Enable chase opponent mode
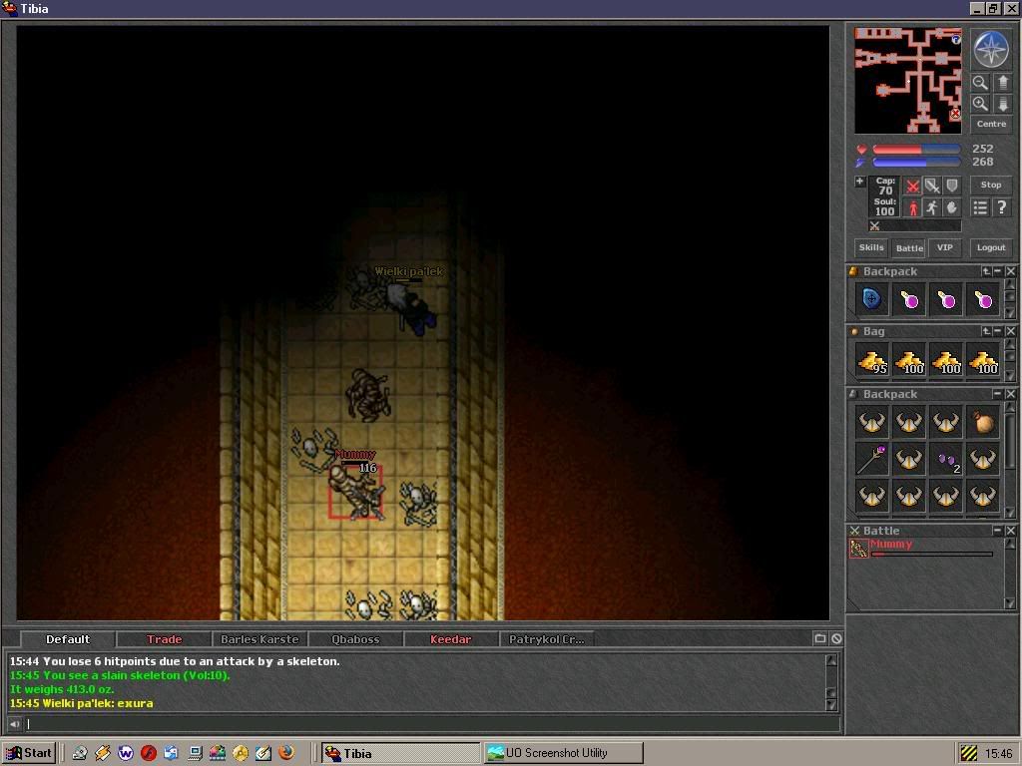This screenshot has height=766, width=1022. tap(932, 207)
